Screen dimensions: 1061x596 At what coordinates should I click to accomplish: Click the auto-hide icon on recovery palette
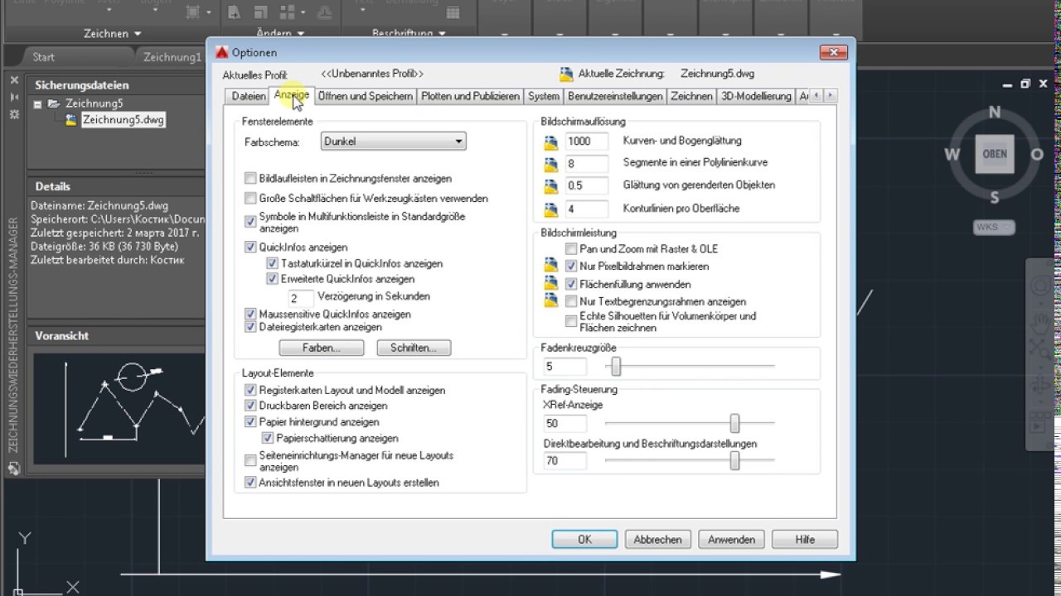point(14,98)
